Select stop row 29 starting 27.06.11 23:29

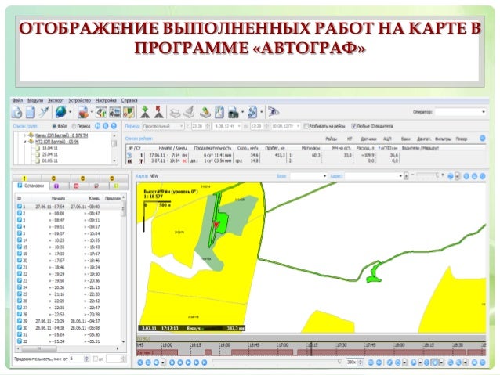pyautogui.click(x=68, y=321)
